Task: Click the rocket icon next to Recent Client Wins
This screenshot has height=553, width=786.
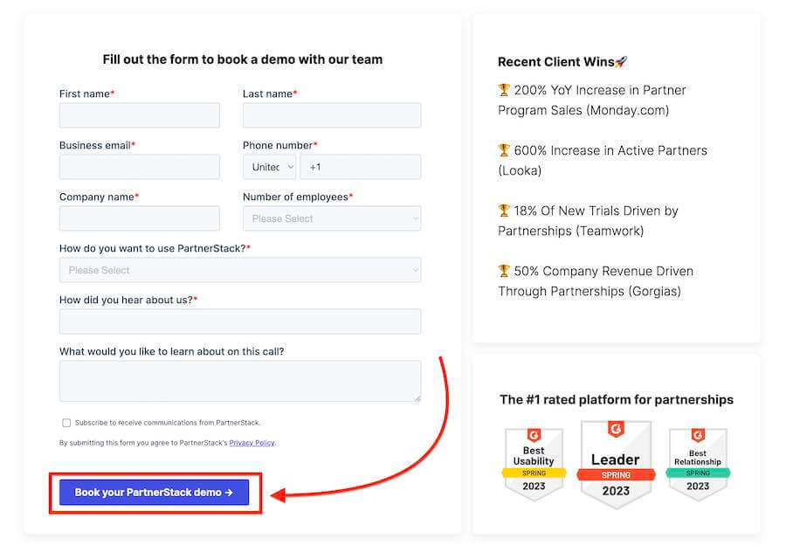Action: (x=621, y=62)
